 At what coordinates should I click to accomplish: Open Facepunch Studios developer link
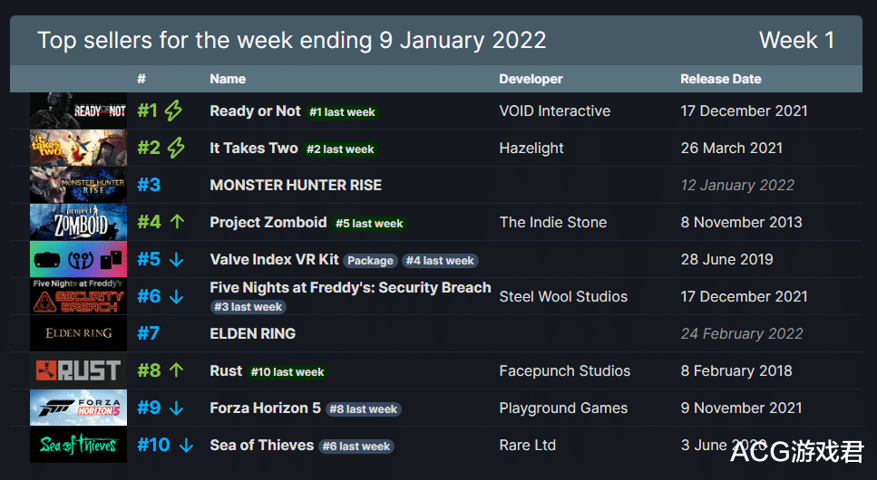(564, 370)
